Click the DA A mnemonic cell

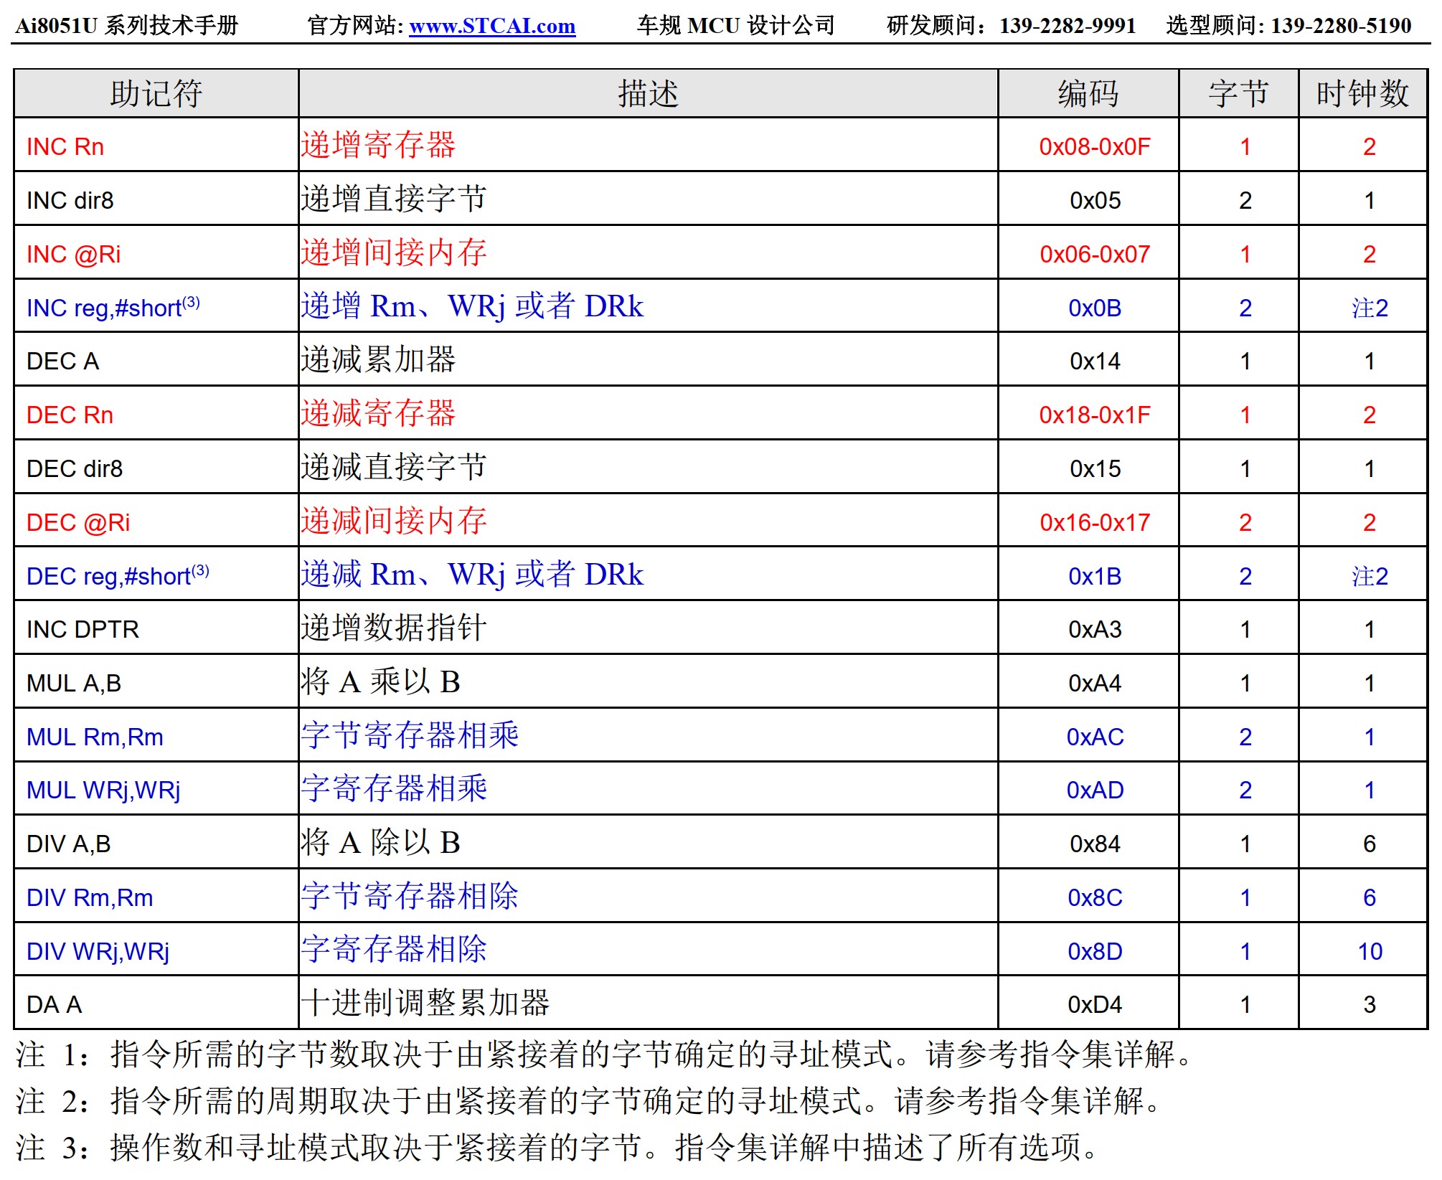point(55,1004)
